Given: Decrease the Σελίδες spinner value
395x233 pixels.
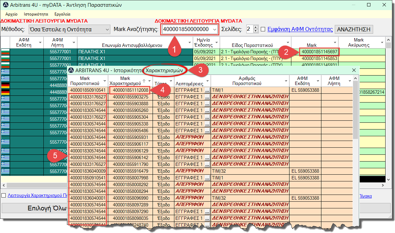Looking at the screenshot, I should (255, 31).
